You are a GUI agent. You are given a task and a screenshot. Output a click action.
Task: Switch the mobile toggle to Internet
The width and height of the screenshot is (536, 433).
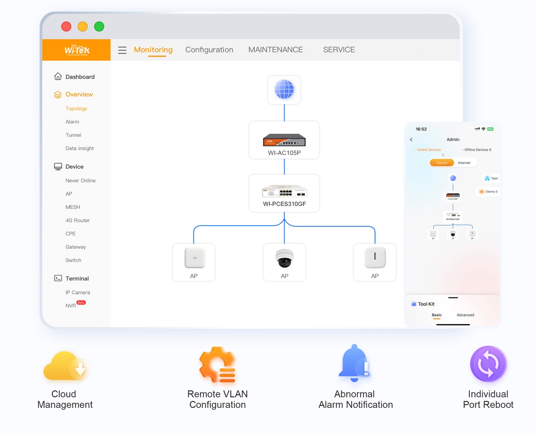point(464,163)
